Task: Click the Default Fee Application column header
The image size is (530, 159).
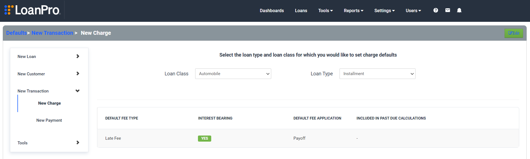Action: [317, 118]
